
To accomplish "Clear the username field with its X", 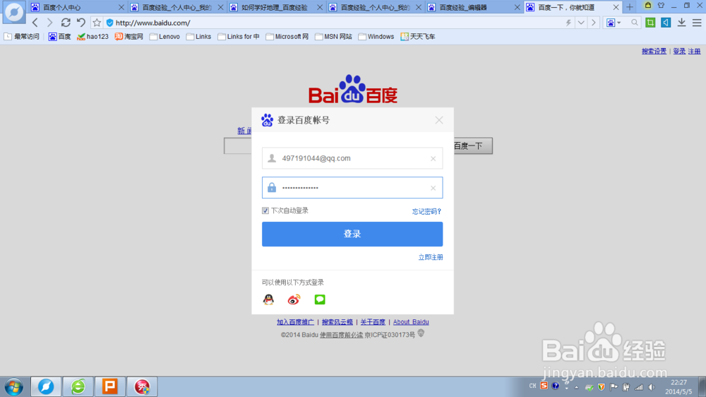I will coord(433,159).
